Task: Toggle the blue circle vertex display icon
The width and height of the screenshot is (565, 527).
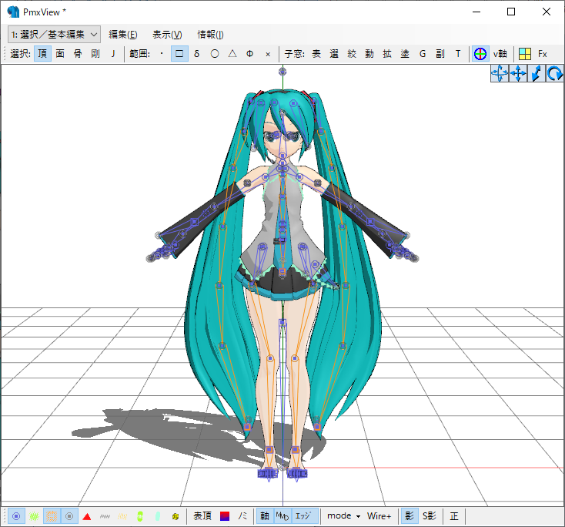Action: coord(16,516)
